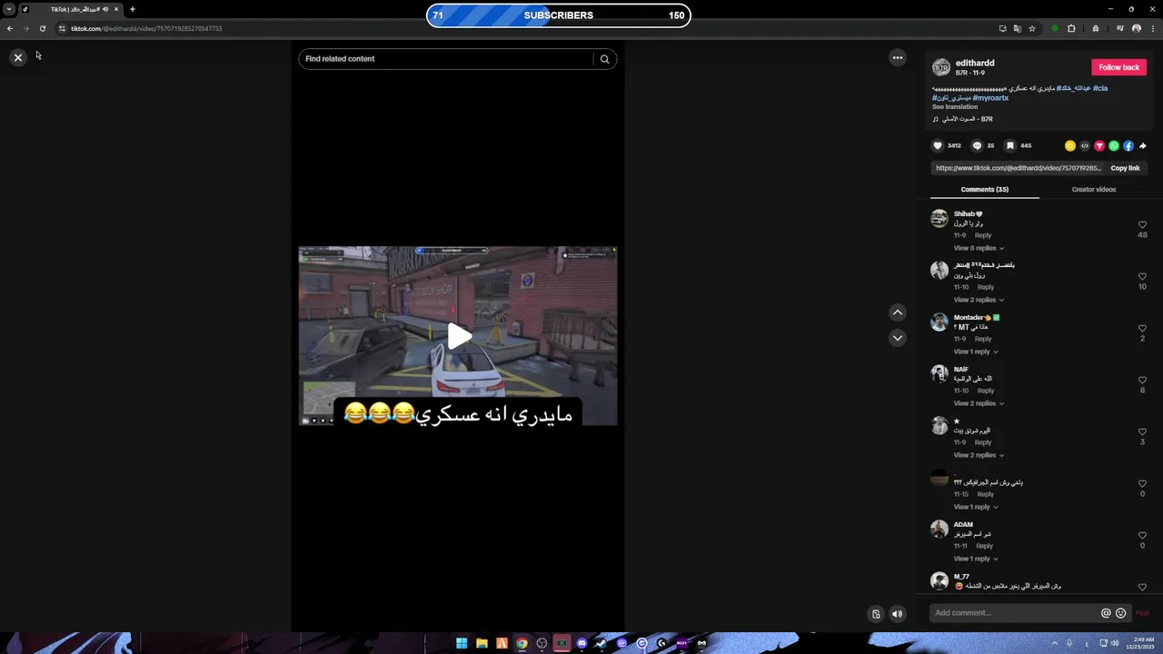Toggle video mute speaker icon
The image size is (1163, 654).
898,614
